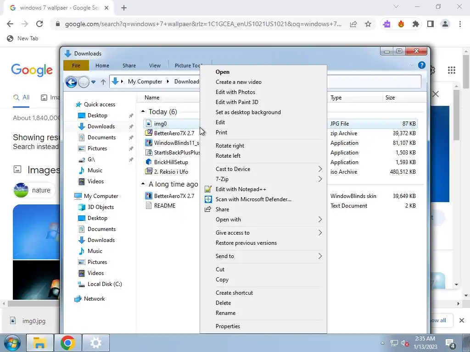This screenshot has width=470, height=352.
Task: Click Set as desktop background
Action: [248, 112]
